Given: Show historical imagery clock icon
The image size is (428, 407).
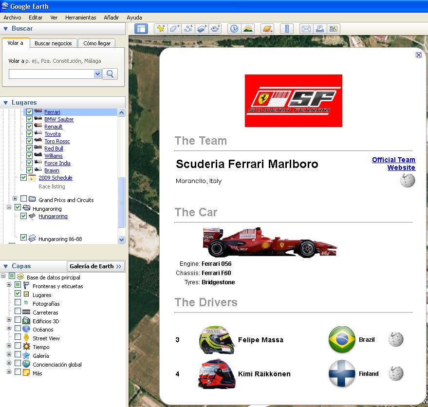Looking at the screenshot, I should tap(234, 29).
